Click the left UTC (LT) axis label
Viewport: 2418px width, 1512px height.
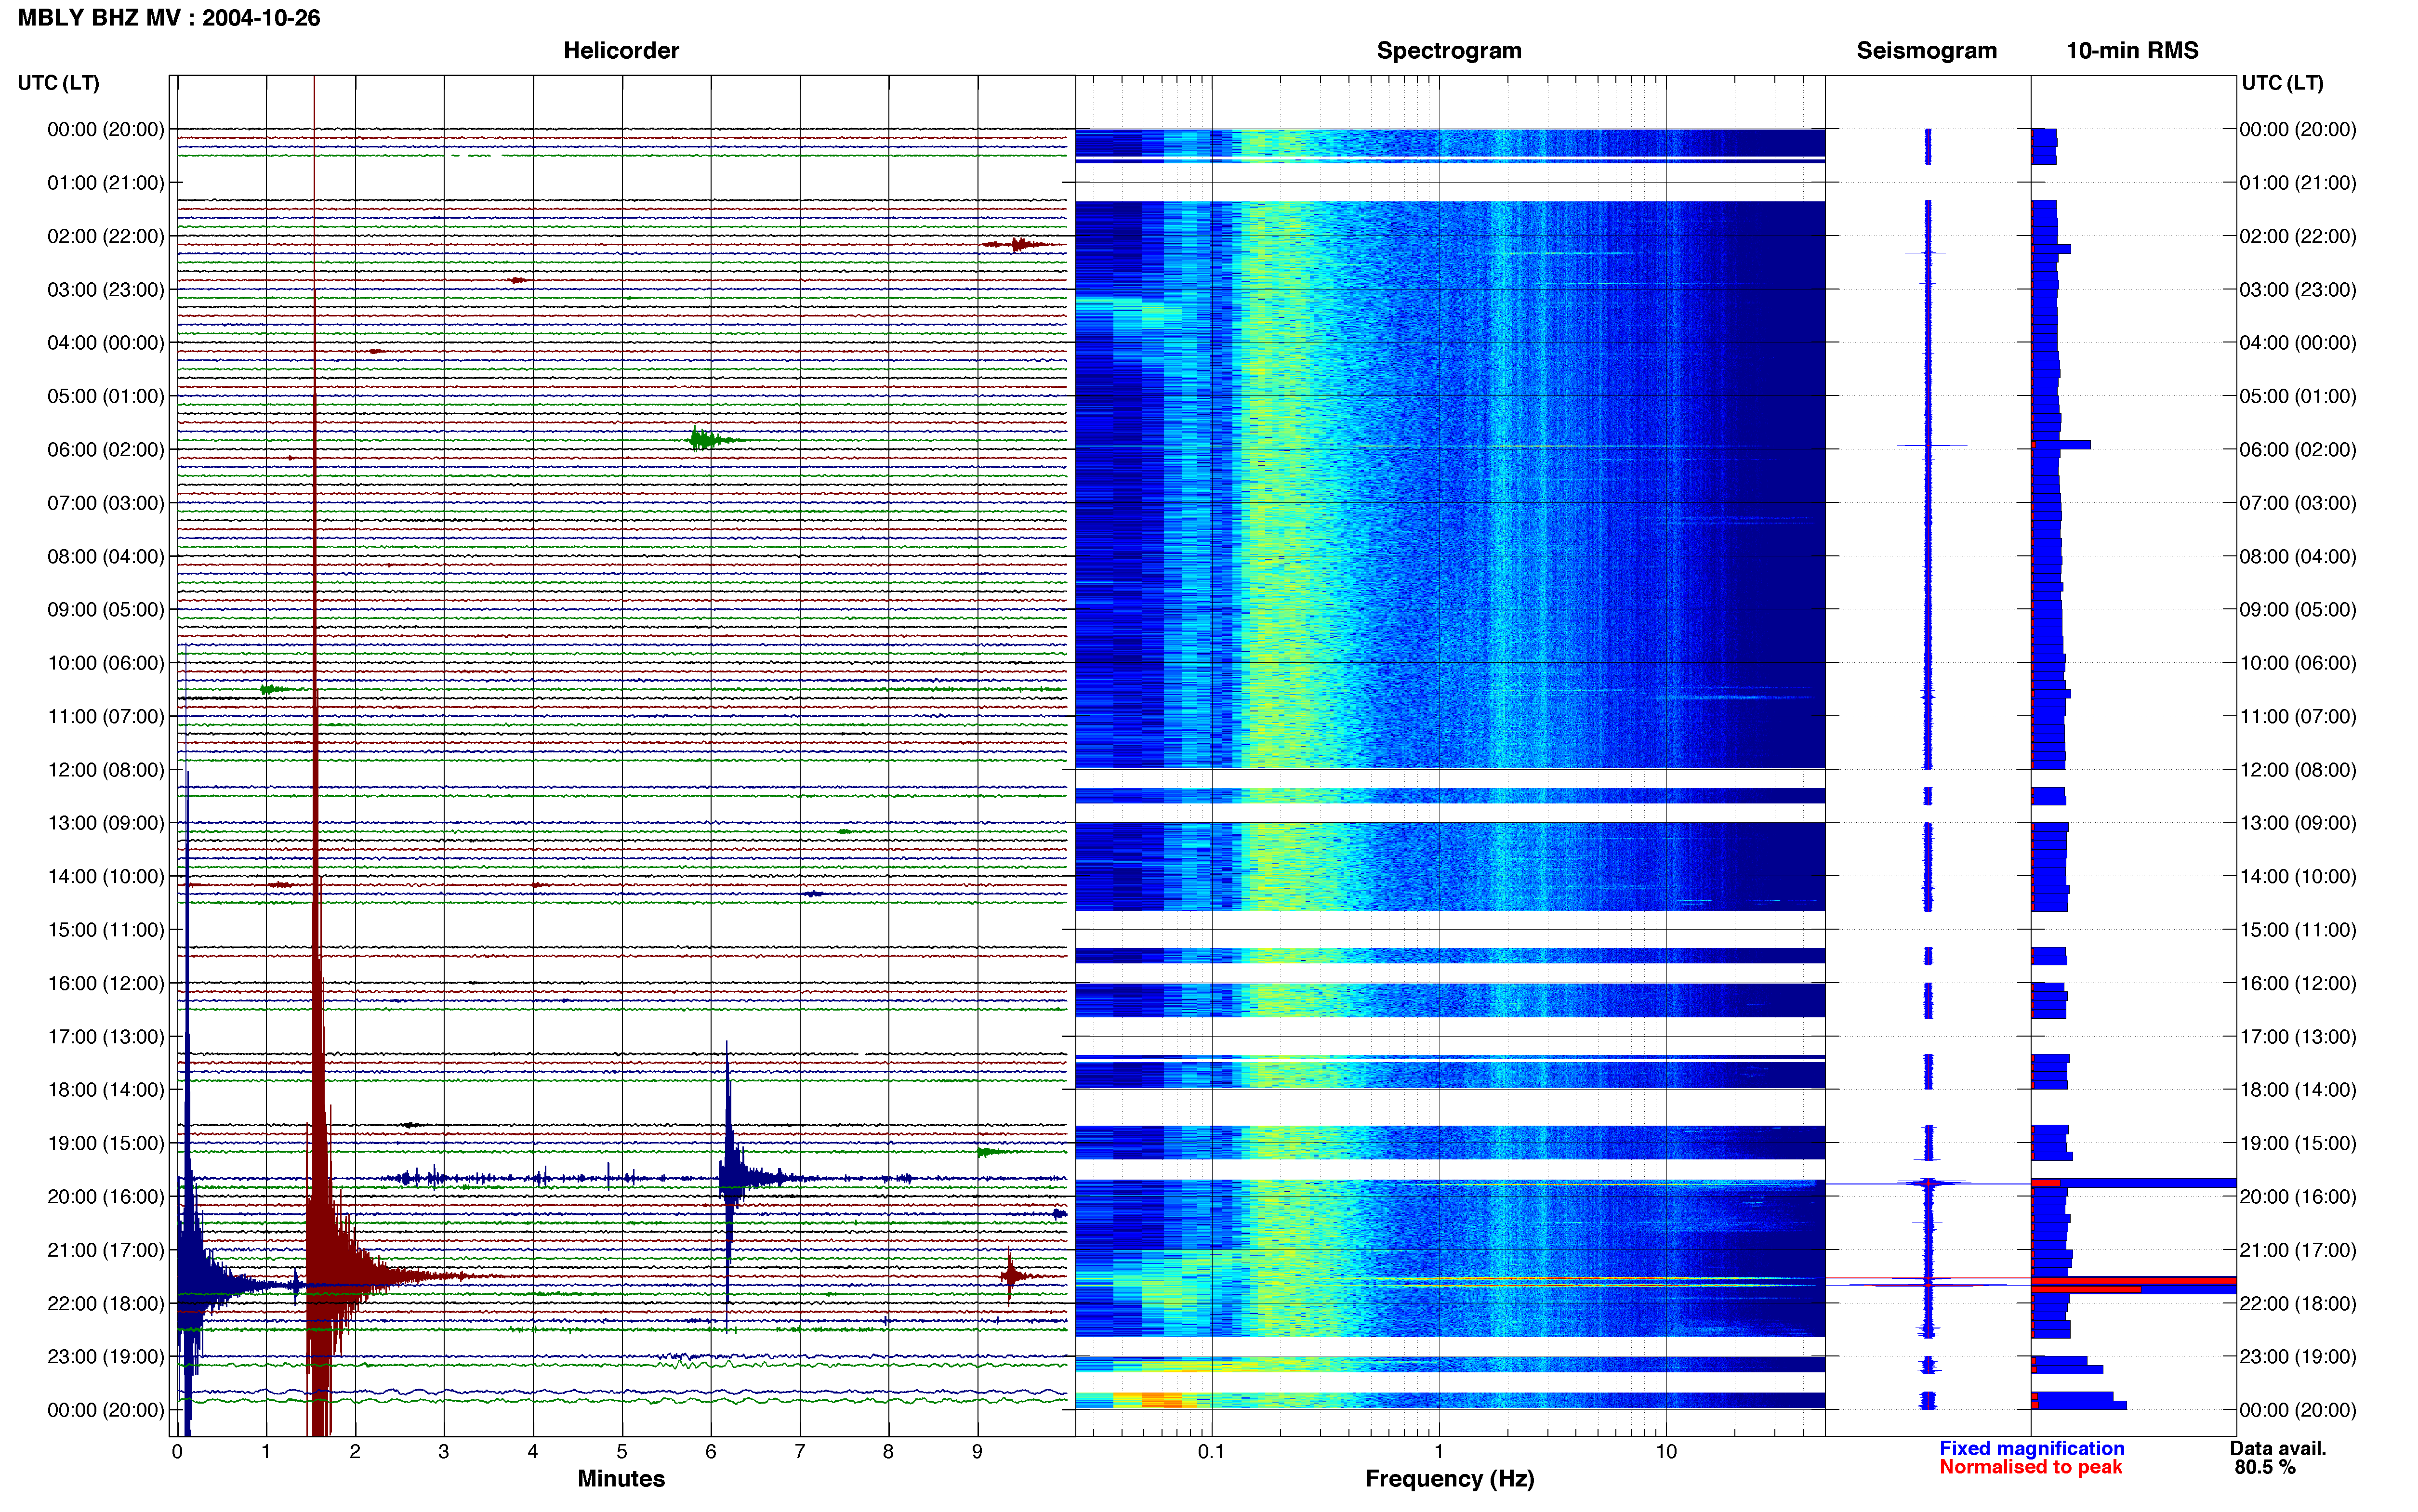click(x=59, y=83)
